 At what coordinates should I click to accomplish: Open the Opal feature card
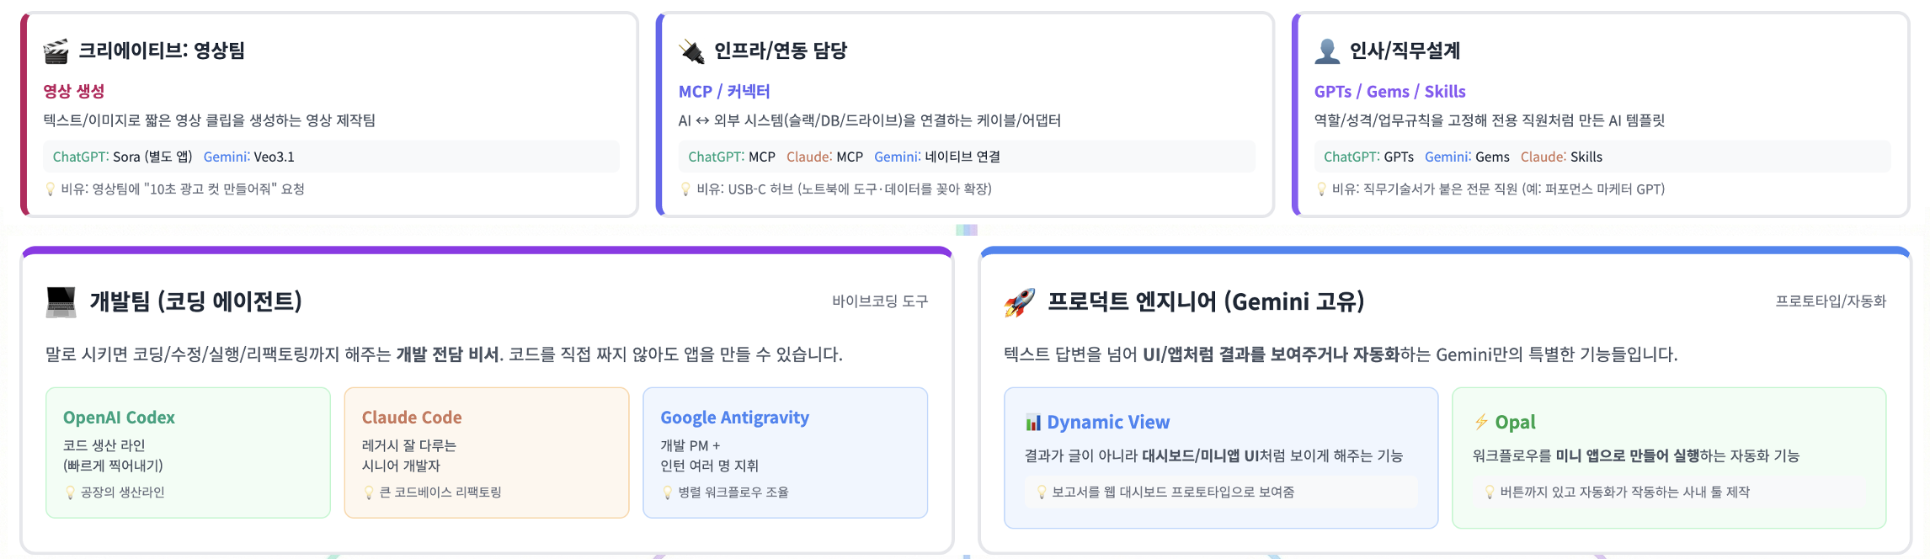[1669, 458]
